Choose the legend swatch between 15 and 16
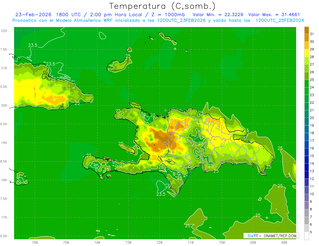Screen dimensions: 319x246 coord(307,152)
